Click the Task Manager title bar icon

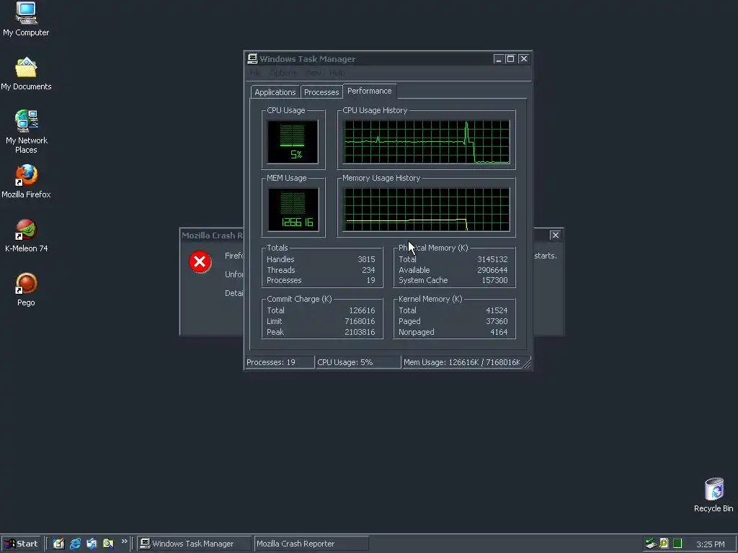(253, 59)
